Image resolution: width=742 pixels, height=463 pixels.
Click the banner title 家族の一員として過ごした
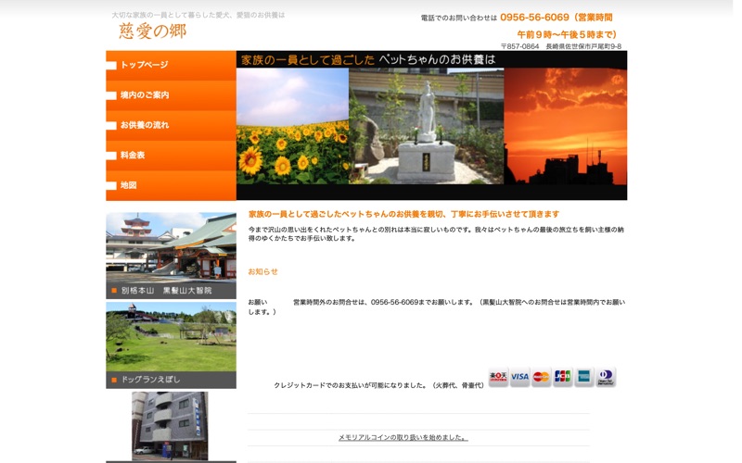[308, 60]
